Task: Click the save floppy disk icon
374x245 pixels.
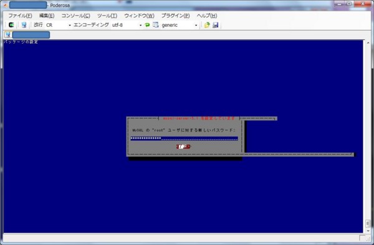Action: 216,25
